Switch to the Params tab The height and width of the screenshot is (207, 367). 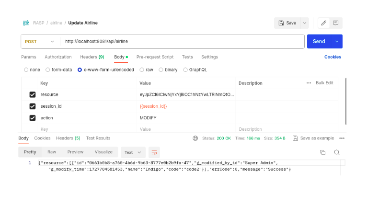(29, 57)
